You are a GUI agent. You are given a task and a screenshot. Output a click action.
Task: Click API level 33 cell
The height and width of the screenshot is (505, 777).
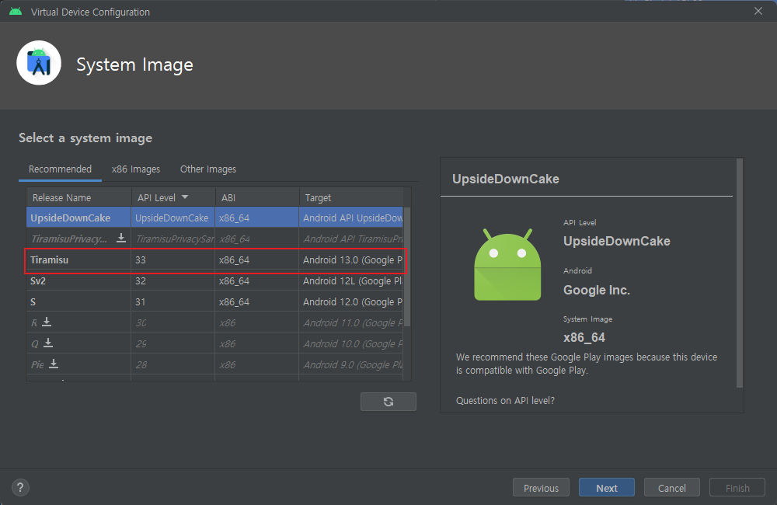point(172,259)
